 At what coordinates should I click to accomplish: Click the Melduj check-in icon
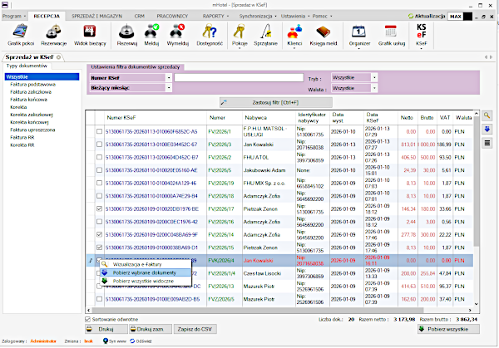click(x=152, y=32)
